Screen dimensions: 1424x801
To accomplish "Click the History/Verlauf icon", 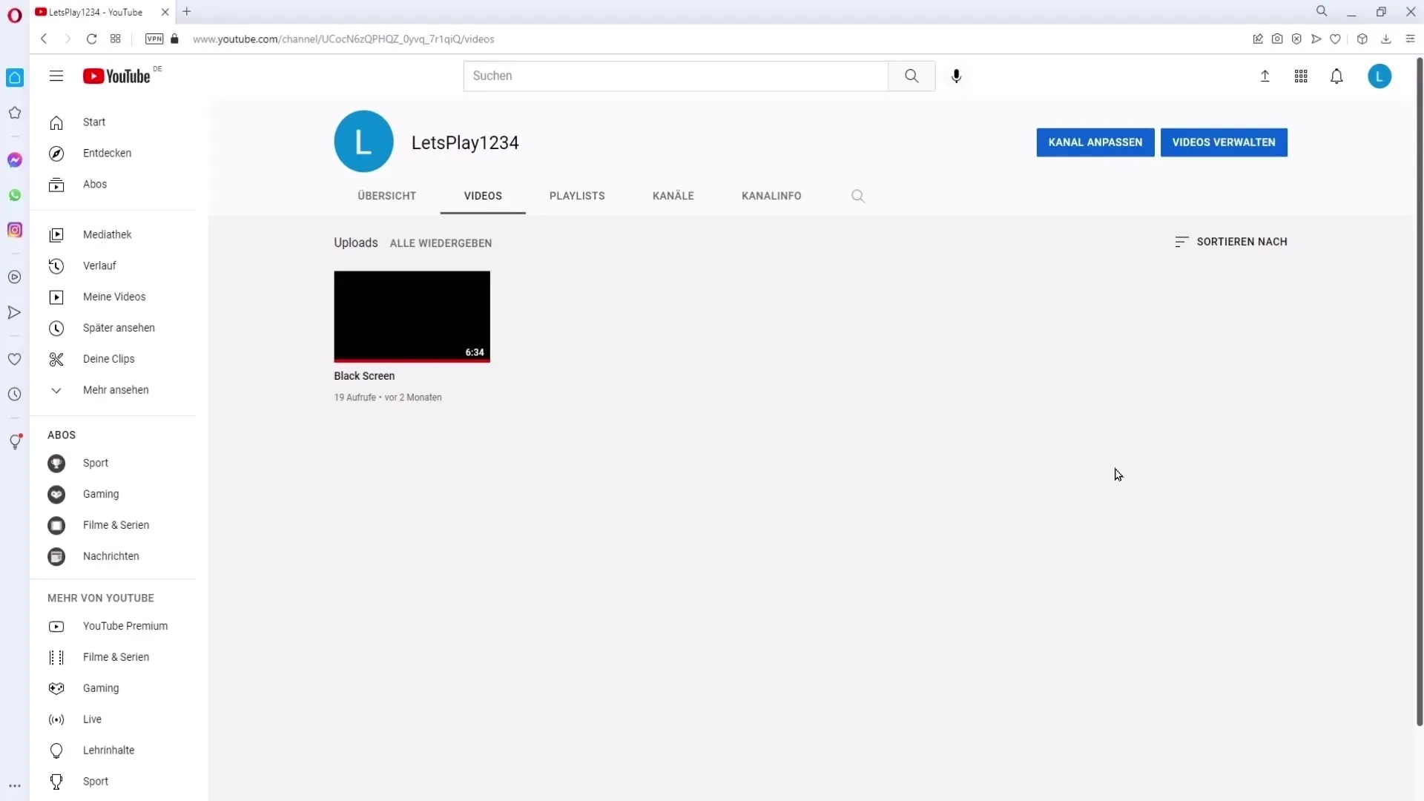I will pyautogui.click(x=56, y=265).
